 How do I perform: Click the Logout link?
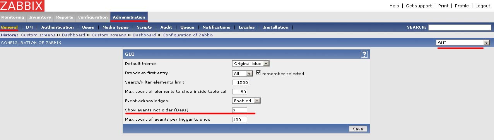(x=482, y=6)
